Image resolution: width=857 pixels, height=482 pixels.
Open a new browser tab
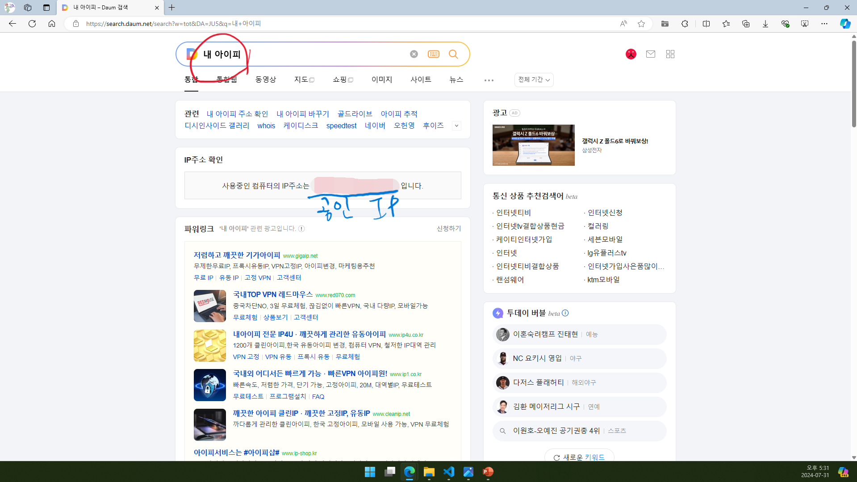point(172,8)
